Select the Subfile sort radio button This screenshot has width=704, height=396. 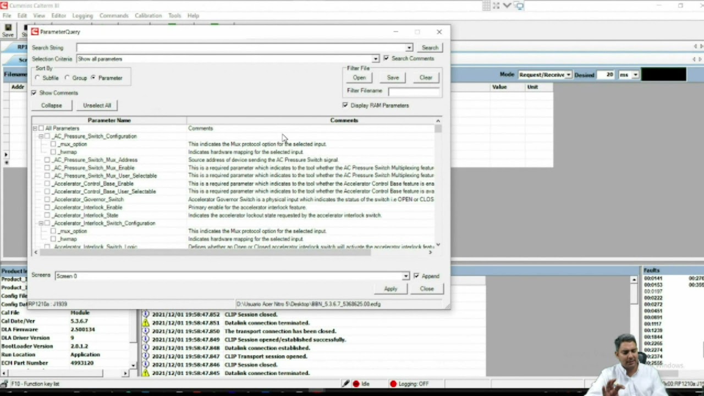[x=37, y=78]
